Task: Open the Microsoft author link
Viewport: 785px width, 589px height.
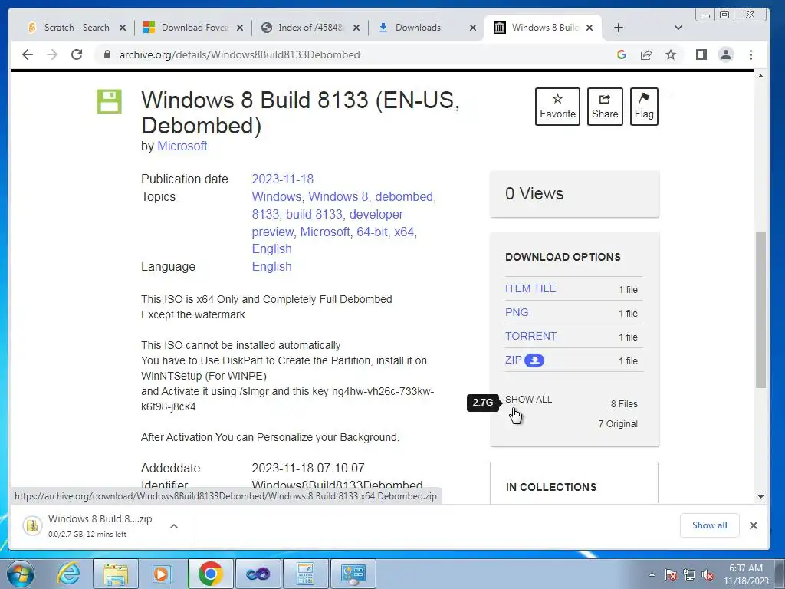Action: 182,146
